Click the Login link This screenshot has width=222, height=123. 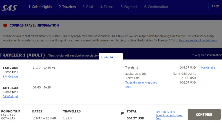[216, 6]
